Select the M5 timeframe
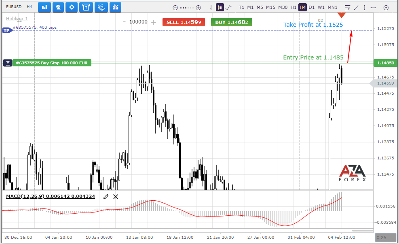 tap(260, 7)
